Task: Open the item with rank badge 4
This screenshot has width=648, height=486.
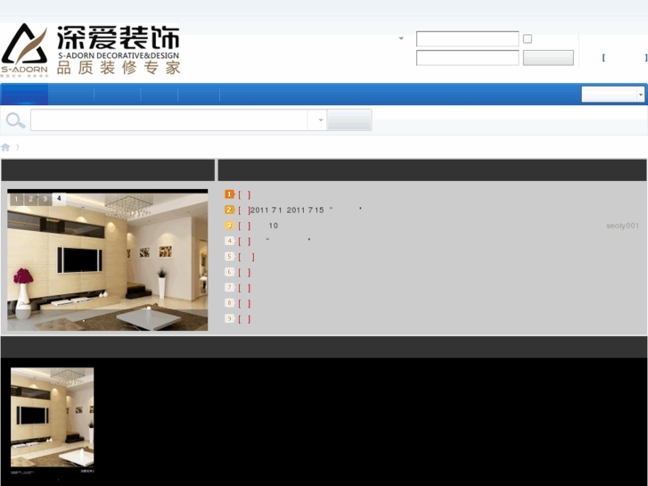Action: [x=229, y=241]
